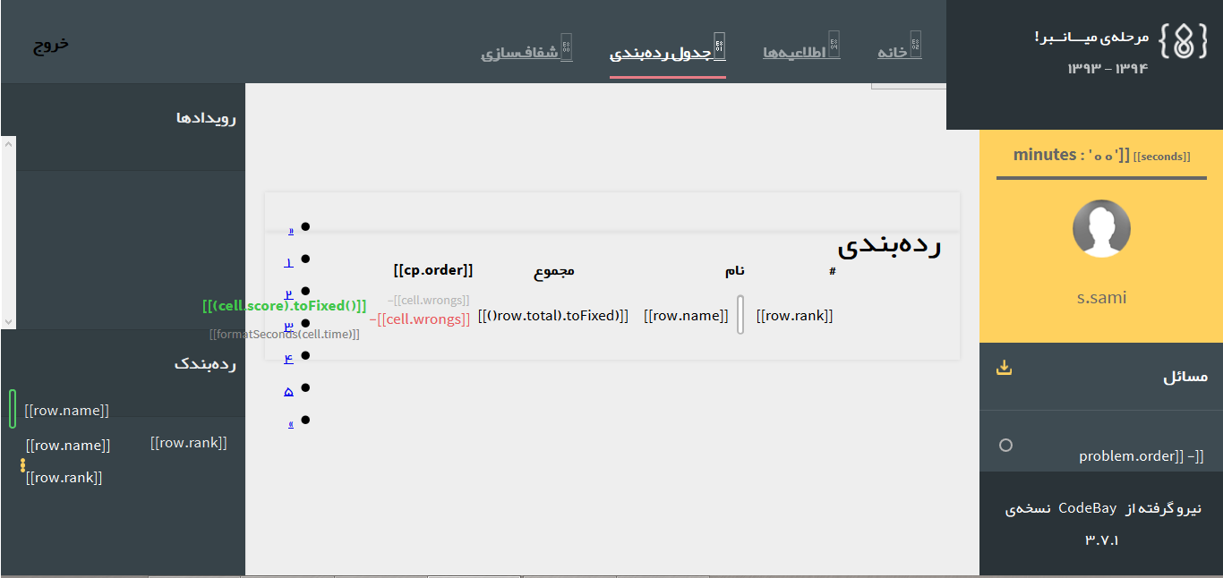Click the icon beside the خانه tab
This screenshot has width=1223, height=578.
point(915,45)
